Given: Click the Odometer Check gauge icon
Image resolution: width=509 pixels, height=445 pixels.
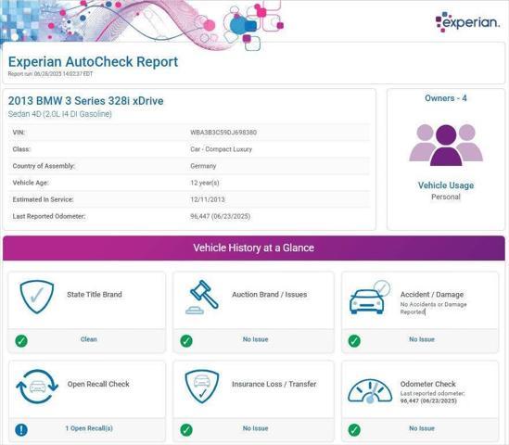Looking at the screenshot, I should pyautogui.click(x=370, y=391).
